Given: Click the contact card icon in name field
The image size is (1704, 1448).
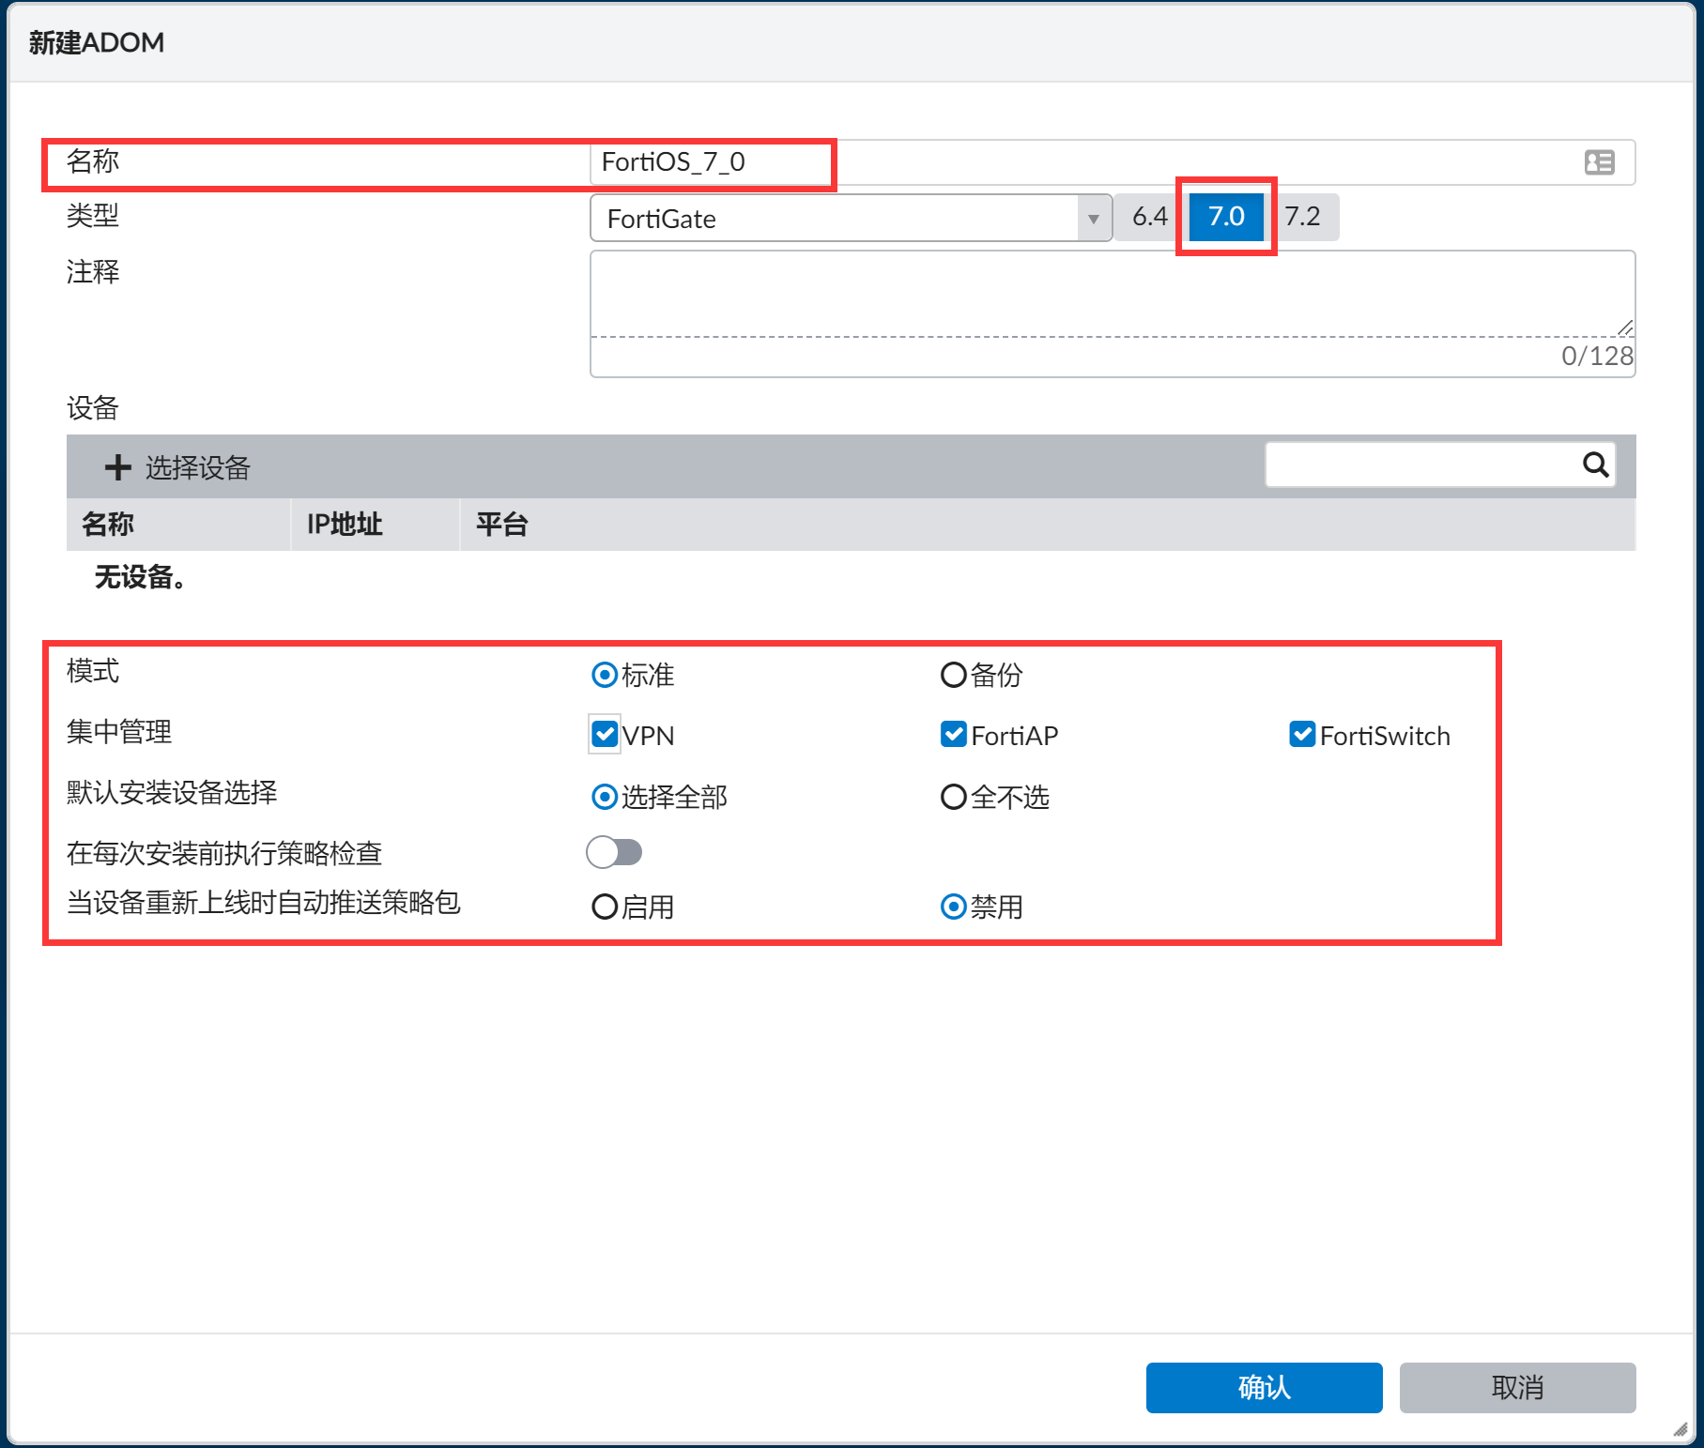Looking at the screenshot, I should [x=1599, y=162].
